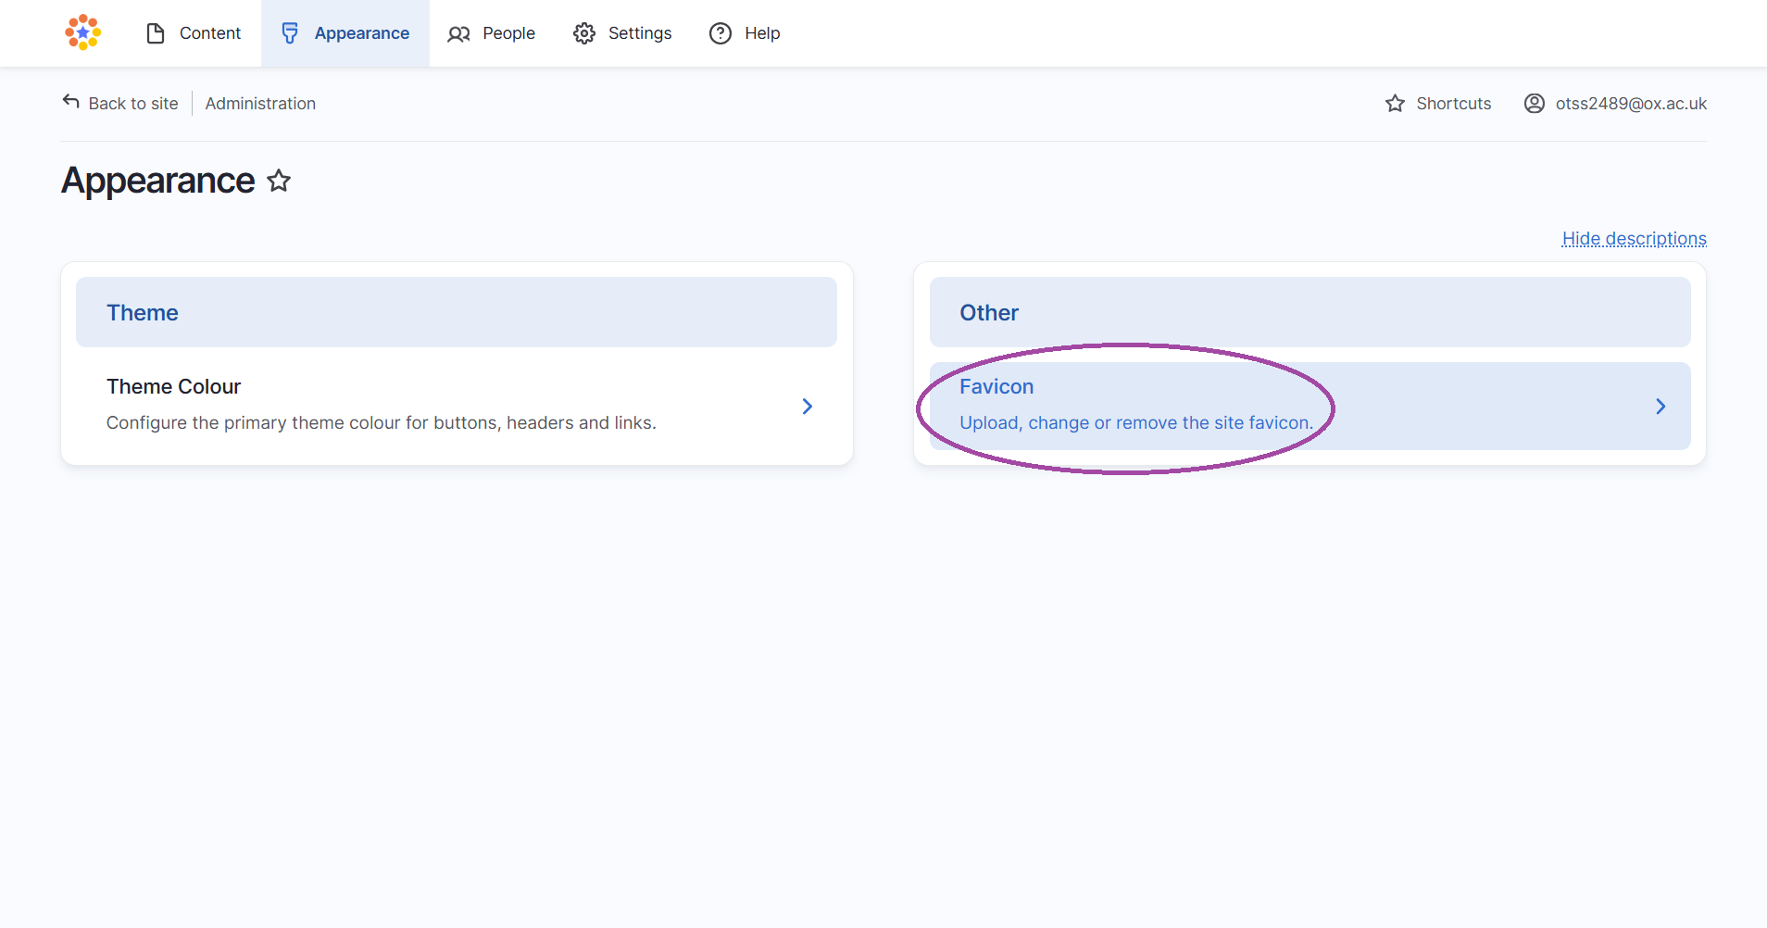The width and height of the screenshot is (1767, 928).
Task: Expand Theme Colour using its chevron
Action: [x=807, y=406]
